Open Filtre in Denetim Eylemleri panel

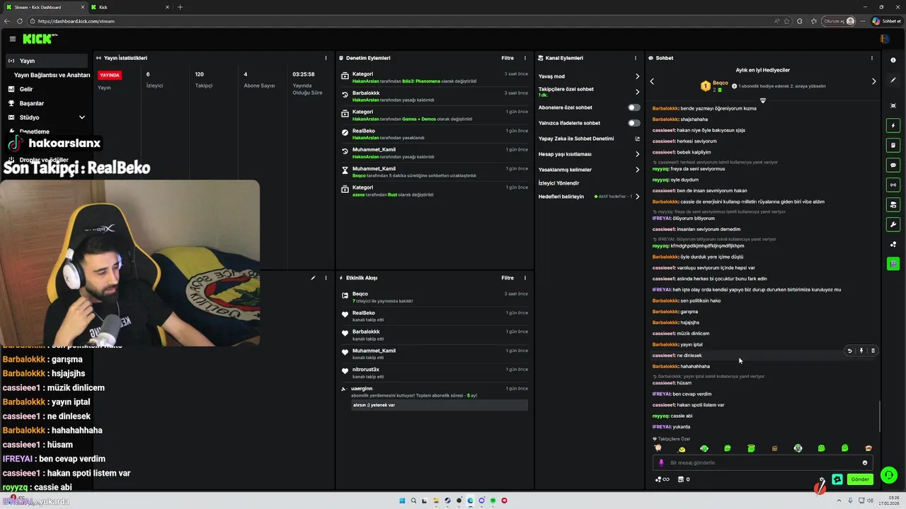[x=508, y=58]
